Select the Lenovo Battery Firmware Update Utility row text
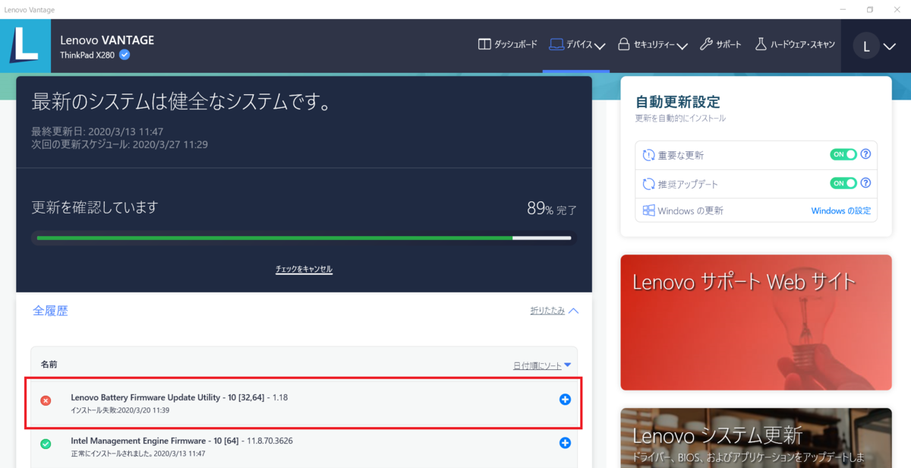The image size is (911, 468). pos(179,397)
